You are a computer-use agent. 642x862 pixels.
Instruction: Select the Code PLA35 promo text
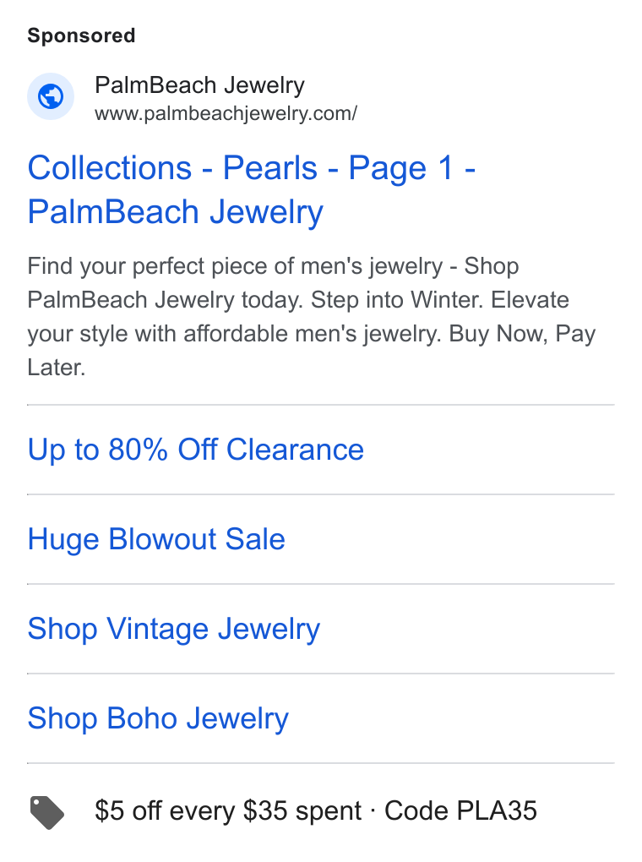460,811
